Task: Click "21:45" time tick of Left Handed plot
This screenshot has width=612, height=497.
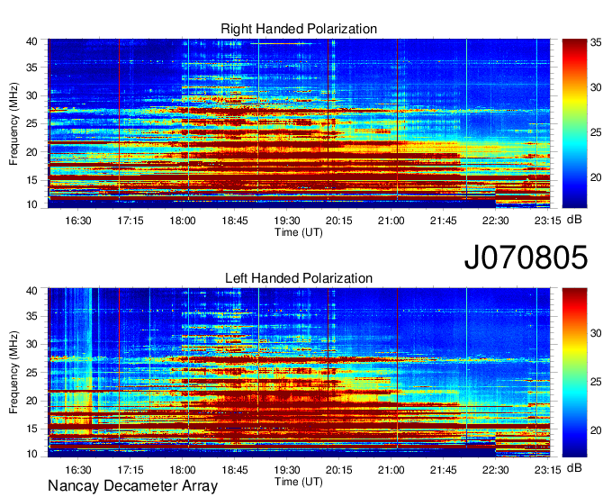Action: [444, 470]
